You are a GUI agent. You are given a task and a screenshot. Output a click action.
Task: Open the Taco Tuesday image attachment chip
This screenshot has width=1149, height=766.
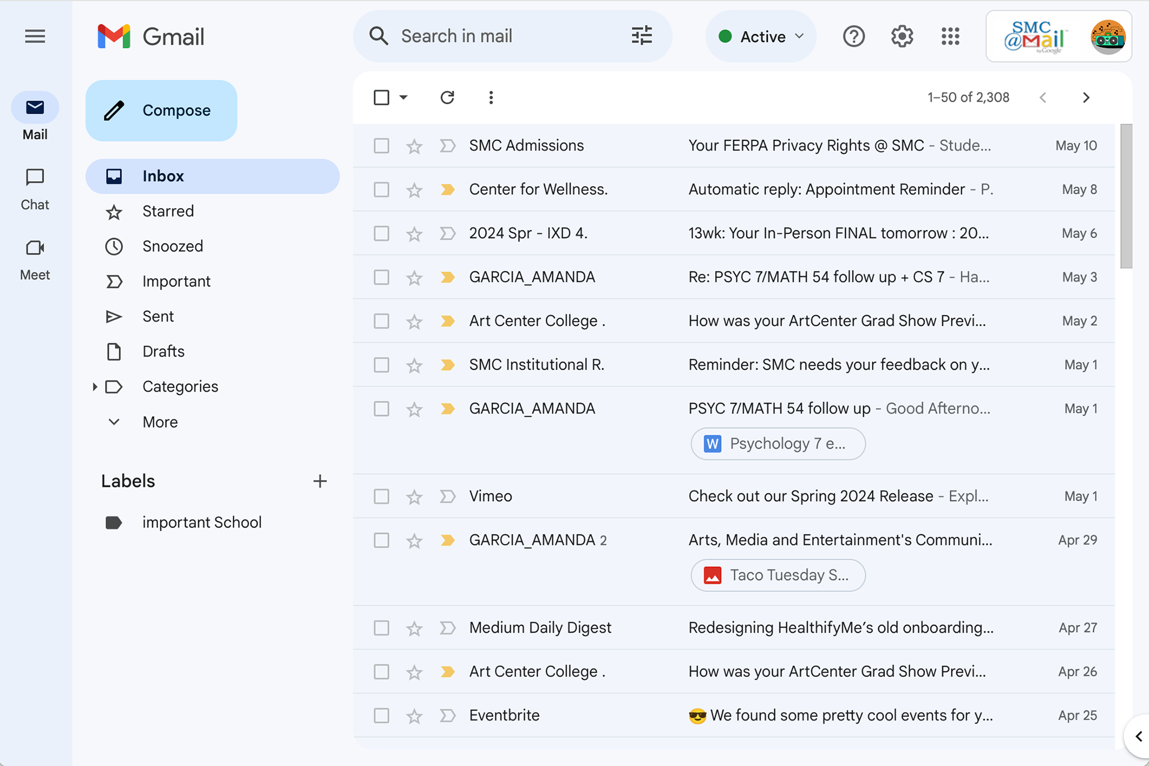pos(778,575)
